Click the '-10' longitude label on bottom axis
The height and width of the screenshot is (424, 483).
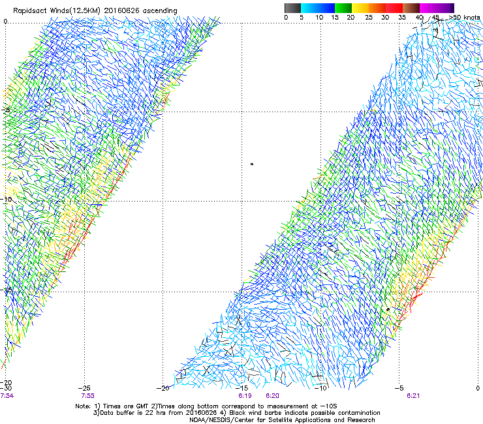coord(320,388)
